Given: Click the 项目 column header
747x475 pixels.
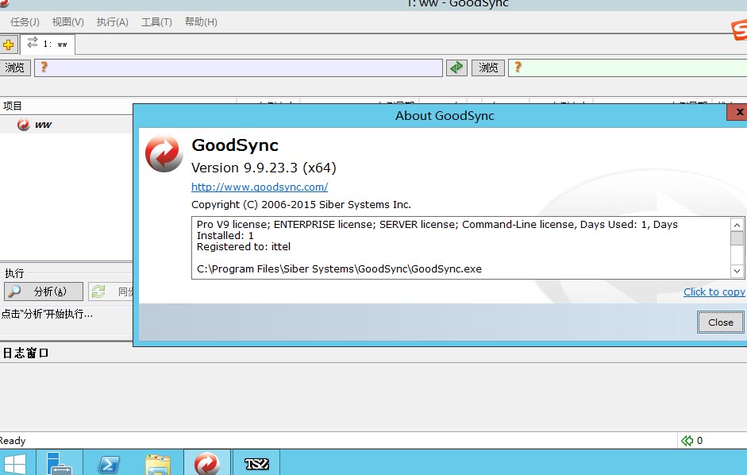Looking at the screenshot, I should tap(67, 106).
